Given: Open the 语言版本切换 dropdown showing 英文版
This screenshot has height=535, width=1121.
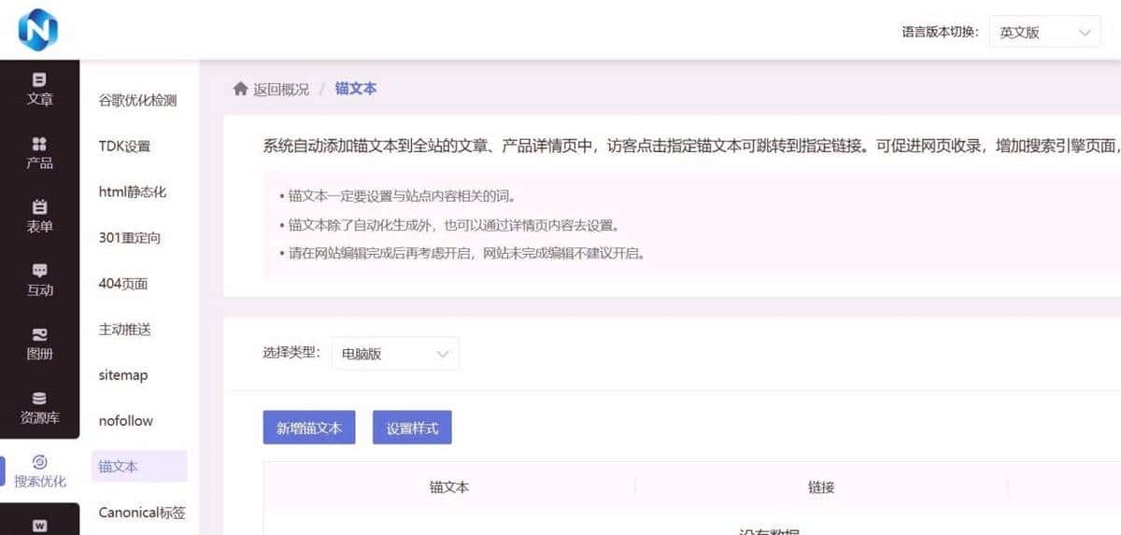Looking at the screenshot, I should [x=1044, y=32].
